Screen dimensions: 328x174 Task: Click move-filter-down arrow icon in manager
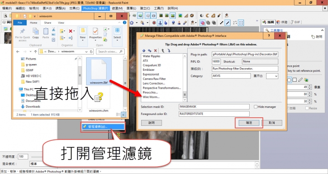pyautogui.click(x=169, y=50)
